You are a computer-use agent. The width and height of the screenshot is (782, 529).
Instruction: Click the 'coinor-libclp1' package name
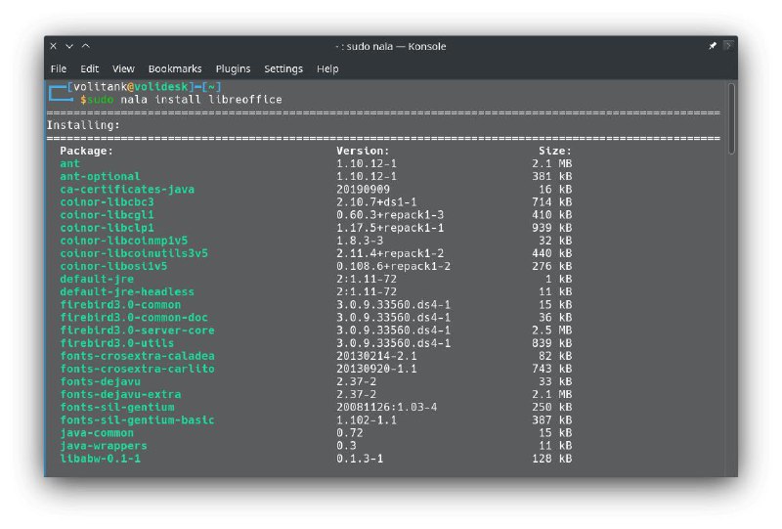[107, 228]
